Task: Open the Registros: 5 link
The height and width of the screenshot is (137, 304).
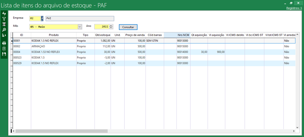Action: point(294,8)
